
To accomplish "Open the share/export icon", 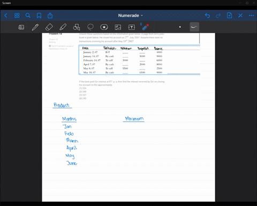I will coord(50,15).
